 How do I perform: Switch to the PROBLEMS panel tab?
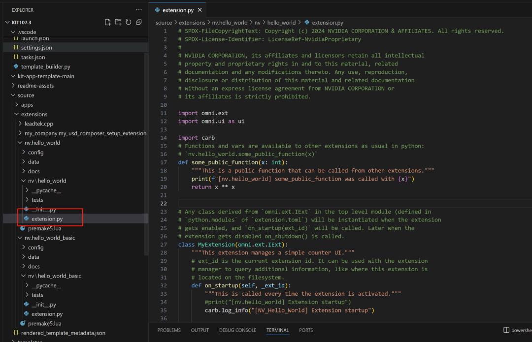169,330
